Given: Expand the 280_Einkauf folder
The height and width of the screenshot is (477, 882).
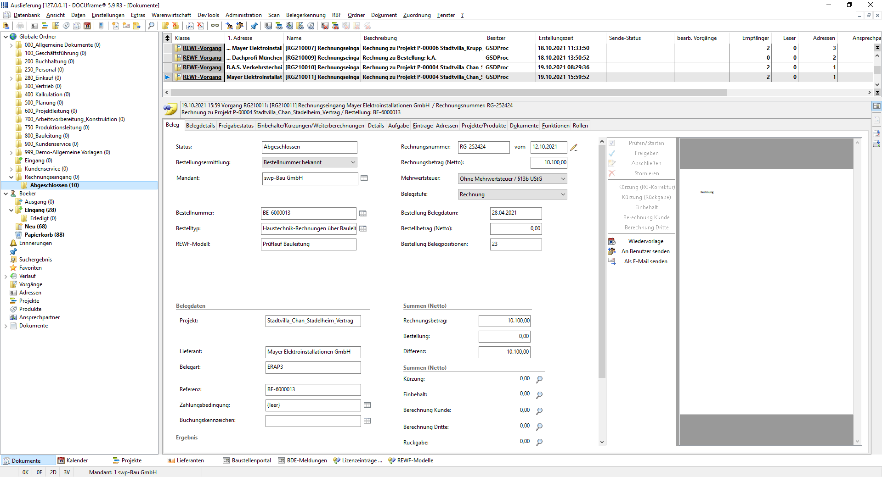Looking at the screenshot, I should tap(11, 78).
